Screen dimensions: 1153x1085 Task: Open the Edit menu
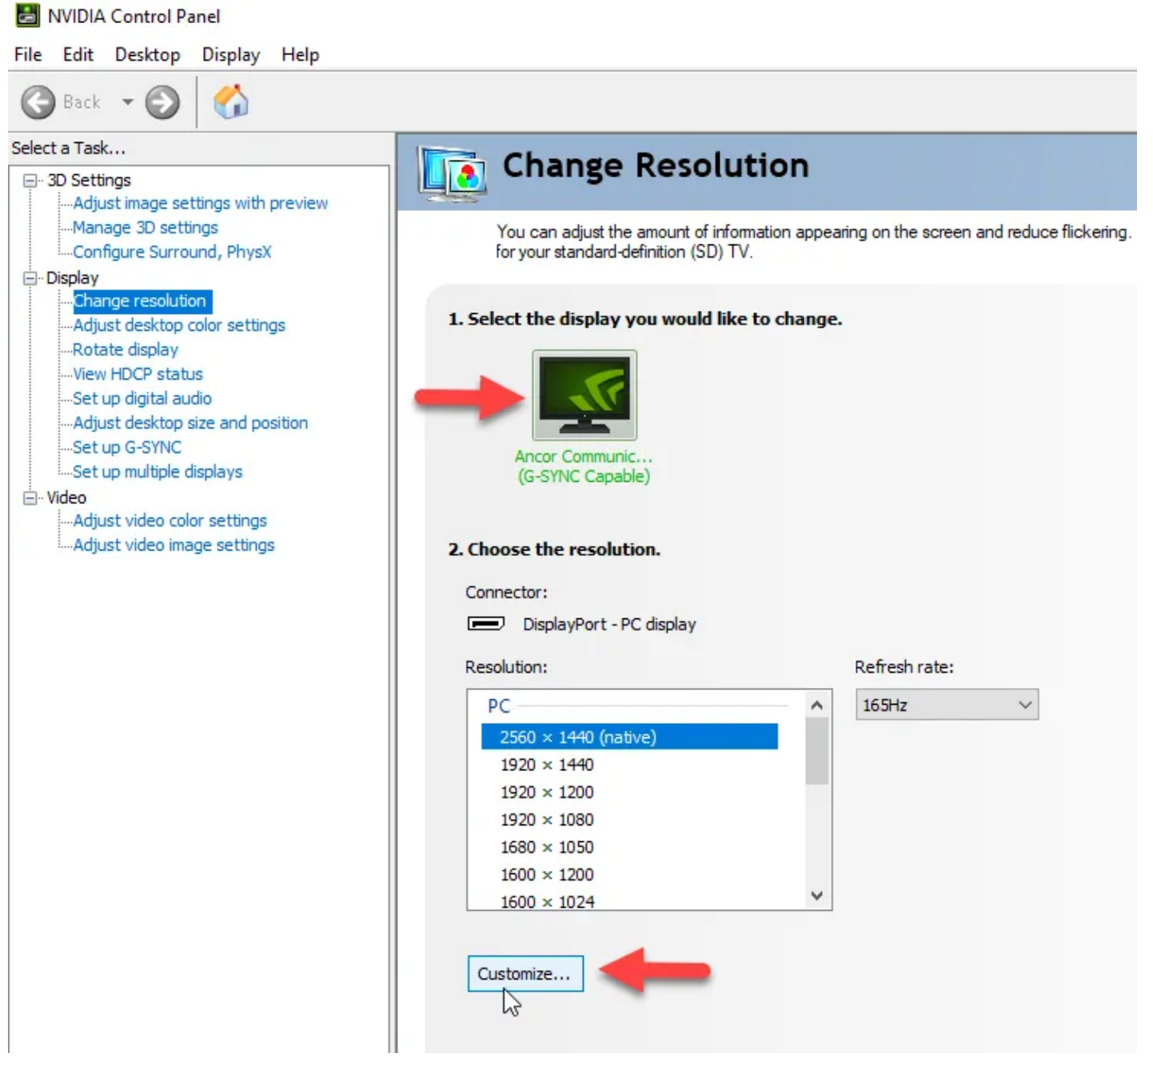pyautogui.click(x=78, y=54)
